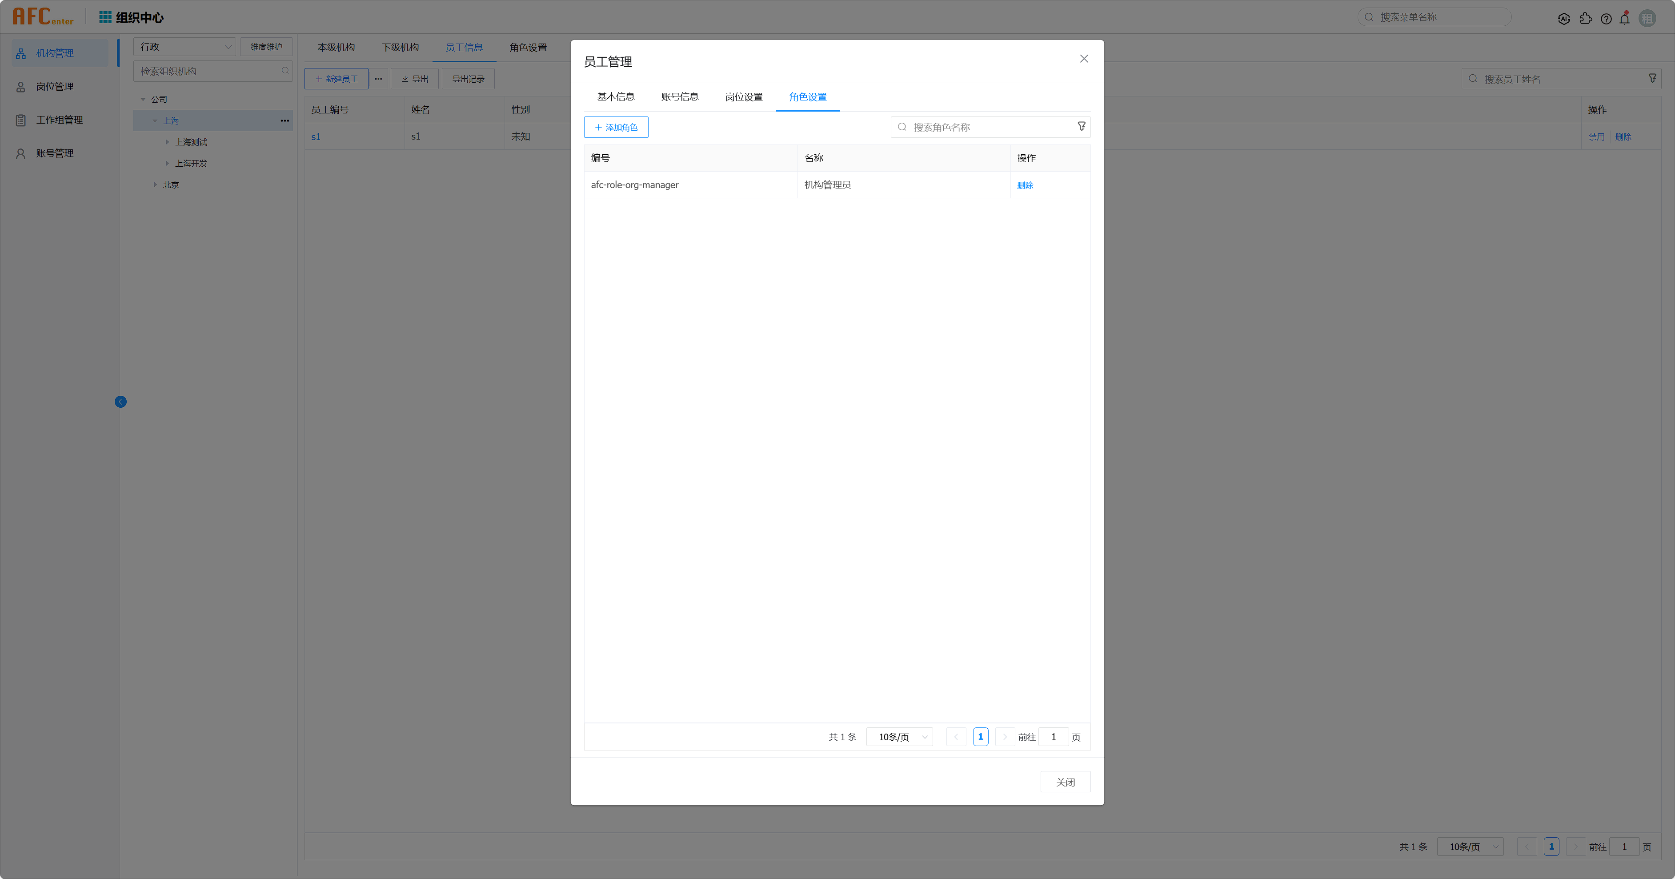Viewport: 1675px width, 879px height.
Task: Click the filter icon in role search
Action: point(1082,127)
